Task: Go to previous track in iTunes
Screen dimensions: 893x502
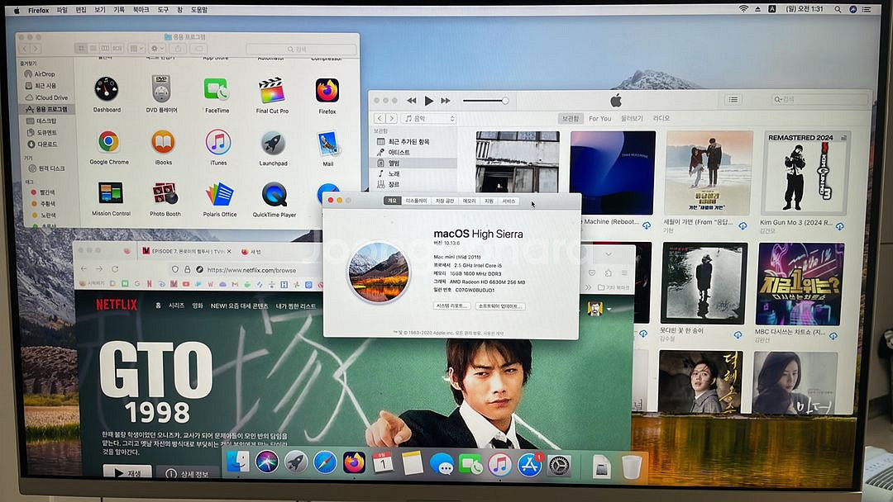Action: [411, 101]
